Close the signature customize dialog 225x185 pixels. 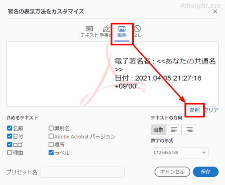pyautogui.click(x=215, y=12)
